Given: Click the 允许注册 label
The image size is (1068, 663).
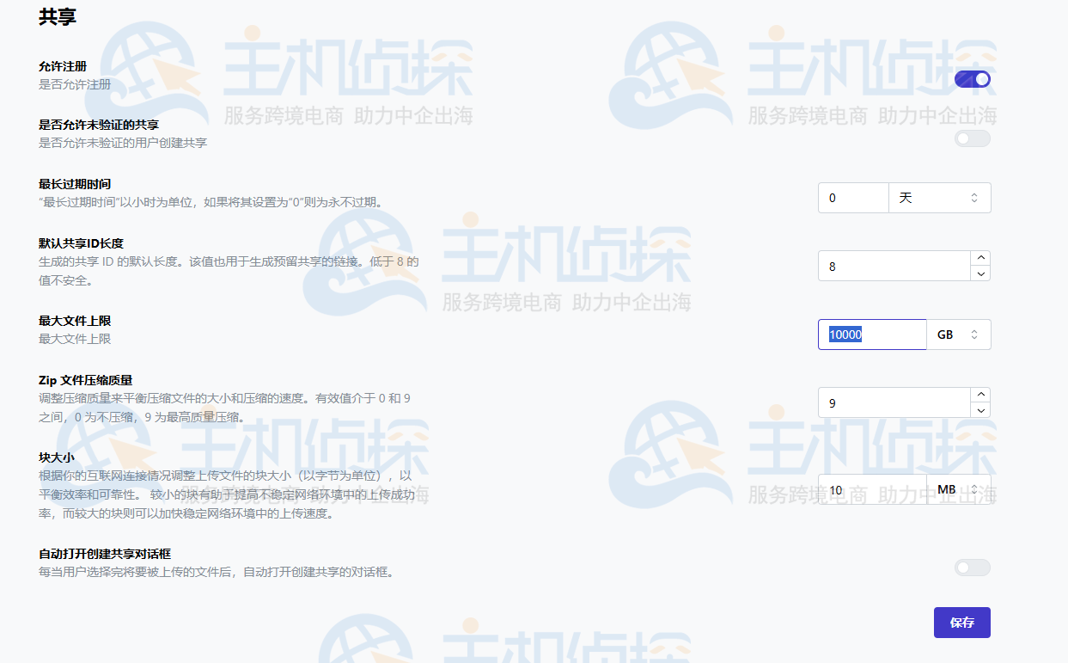Looking at the screenshot, I should pos(63,66).
